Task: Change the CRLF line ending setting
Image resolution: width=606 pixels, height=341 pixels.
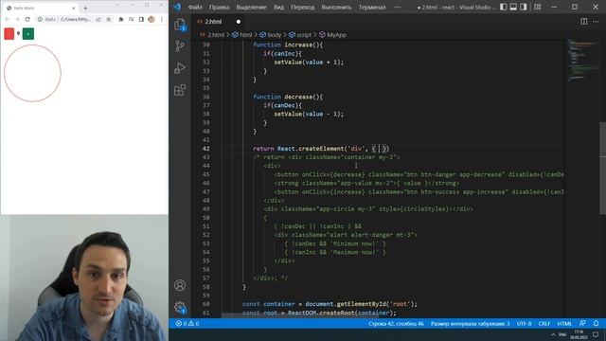Action: (544, 324)
